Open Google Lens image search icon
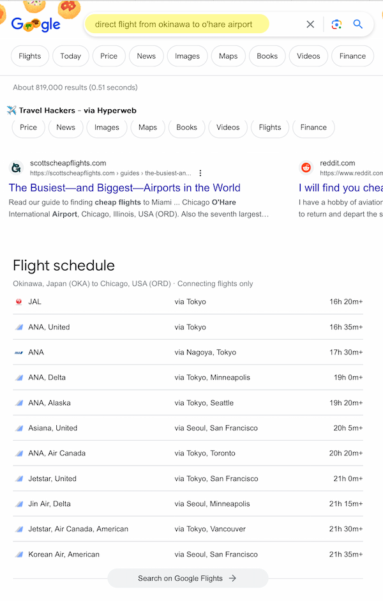The image size is (383, 601). click(336, 24)
